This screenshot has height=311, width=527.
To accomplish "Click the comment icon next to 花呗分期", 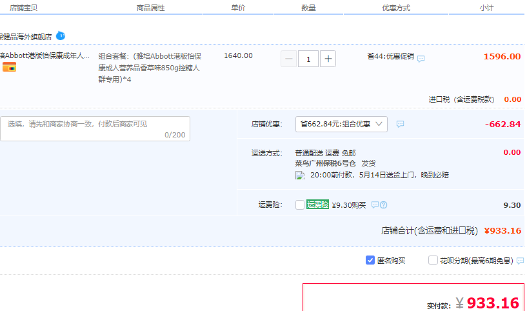I will pos(521,261).
